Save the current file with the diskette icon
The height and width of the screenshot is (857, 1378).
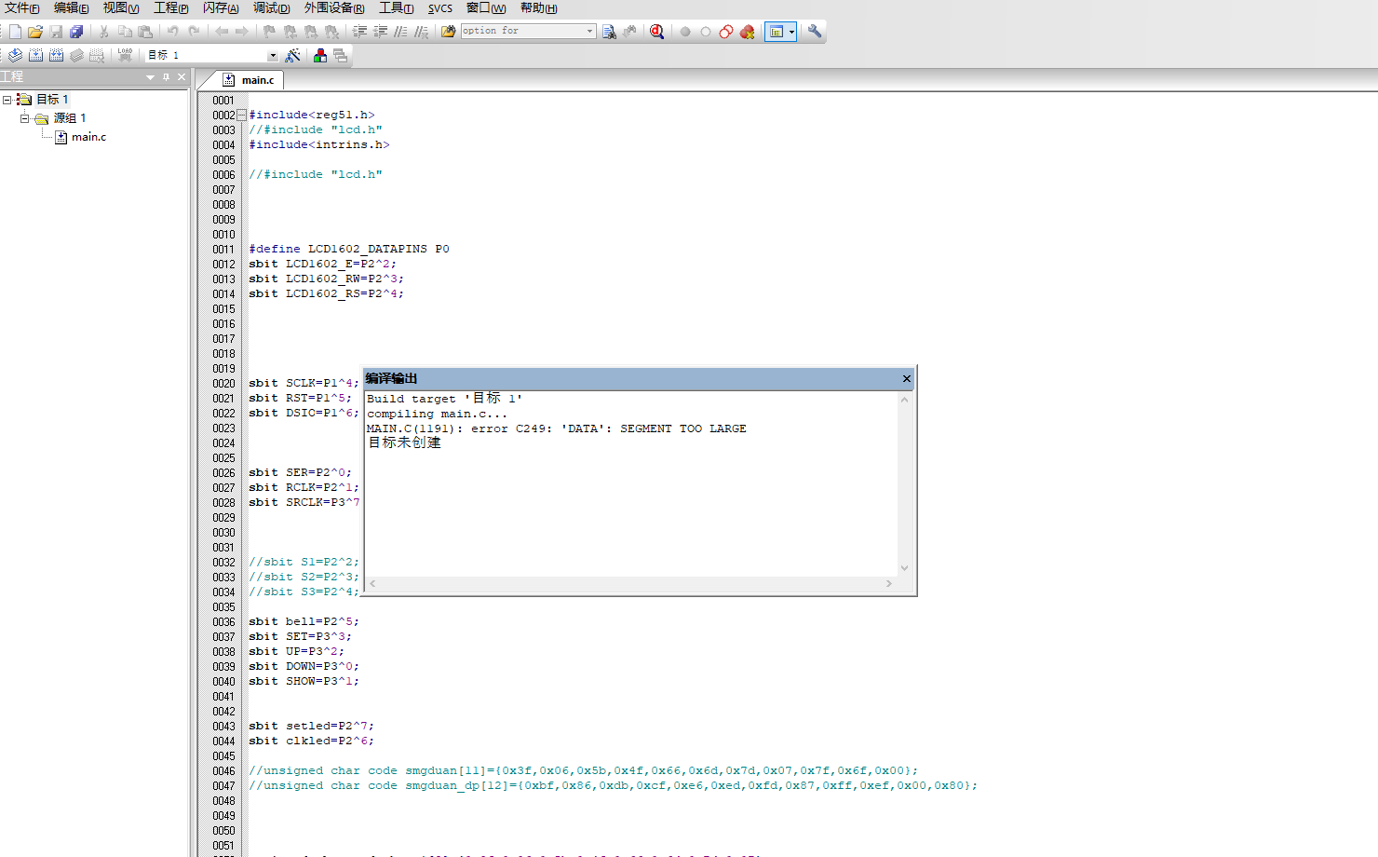click(56, 32)
